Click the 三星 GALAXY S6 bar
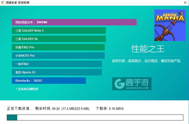 coord(59,39)
